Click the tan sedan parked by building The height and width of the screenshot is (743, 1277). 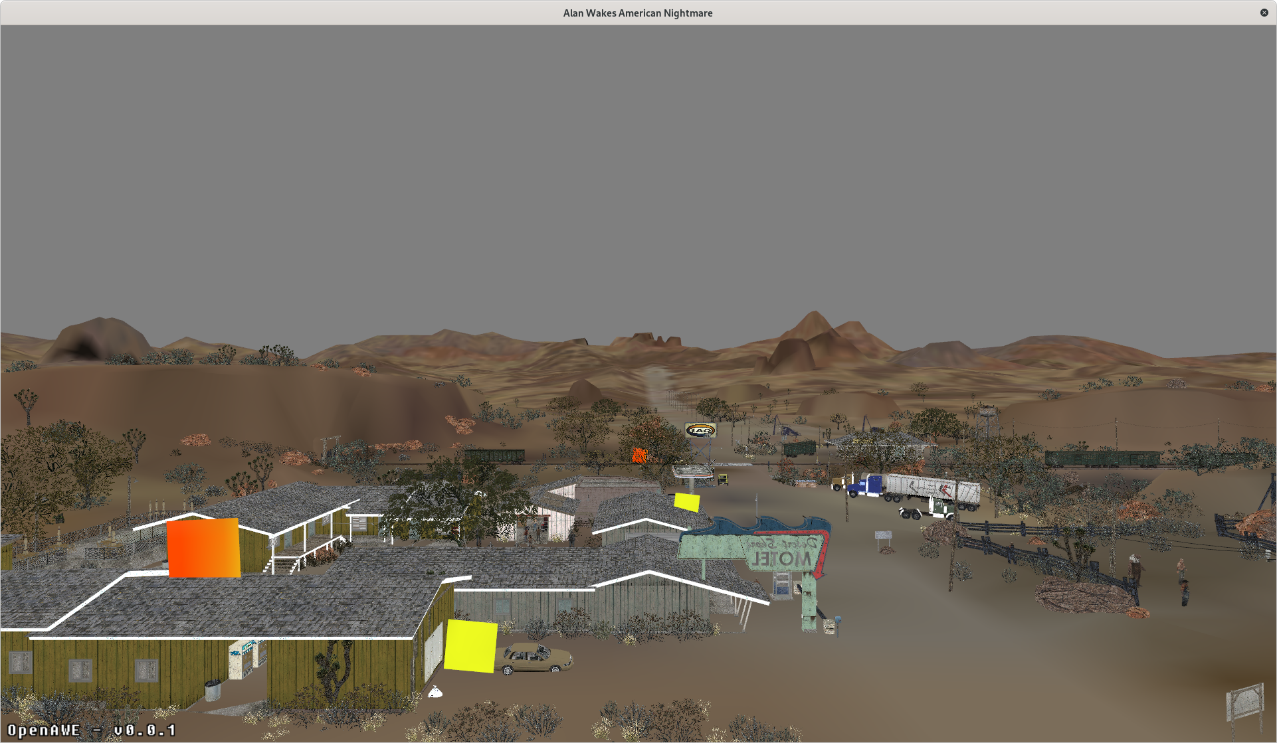pos(536,658)
